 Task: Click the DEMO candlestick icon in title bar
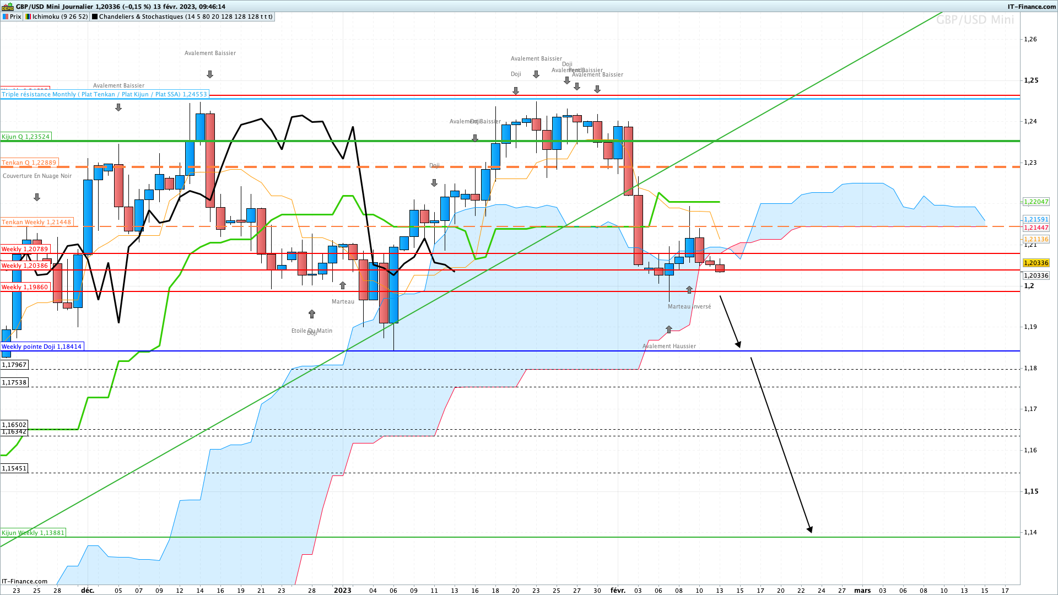[x=8, y=7]
